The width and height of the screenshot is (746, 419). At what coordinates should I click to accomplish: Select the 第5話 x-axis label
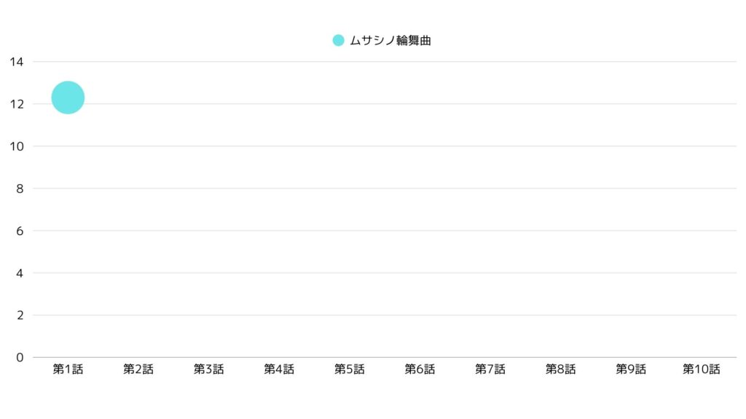(x=350, y=369)
